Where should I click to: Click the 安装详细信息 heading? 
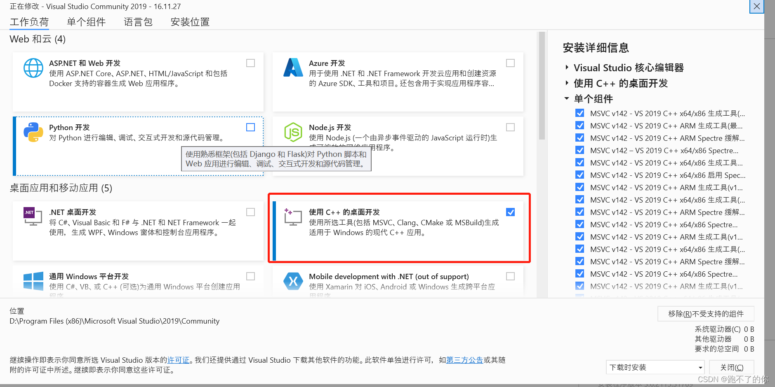coord(596,48)
